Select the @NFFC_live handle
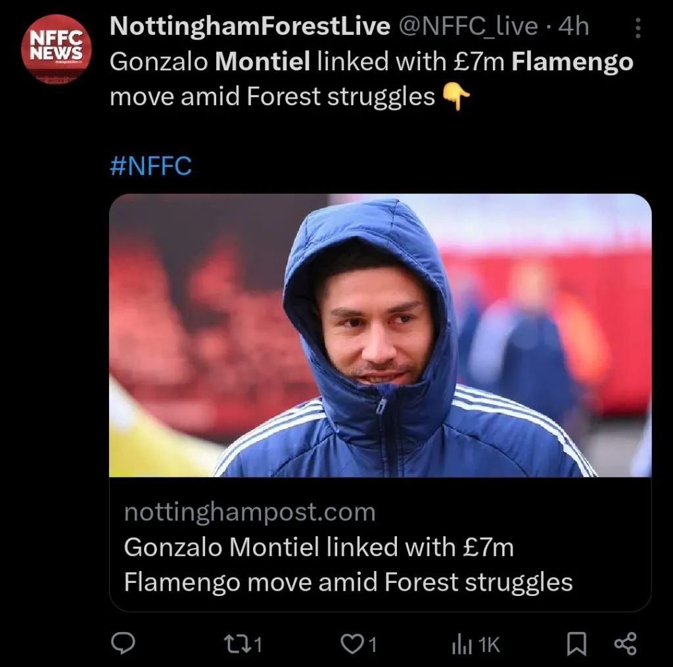The height and width of the screenshot is (667, 673). coord(471,26)
